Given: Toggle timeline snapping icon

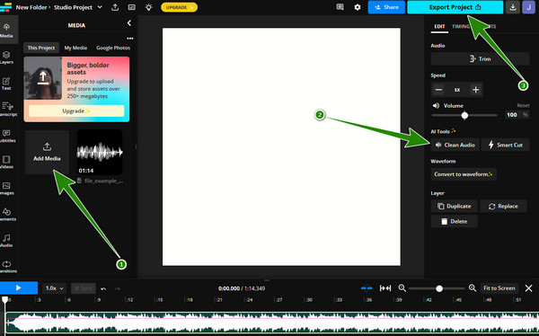Looking at the screenshot, I should (367, 288).
